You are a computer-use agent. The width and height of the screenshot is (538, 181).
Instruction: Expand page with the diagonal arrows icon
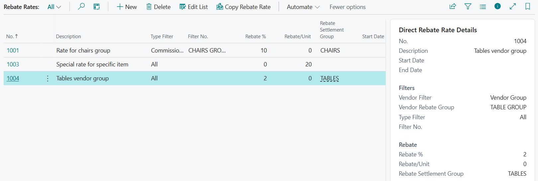pyautogui.click(x=513, y=7)
